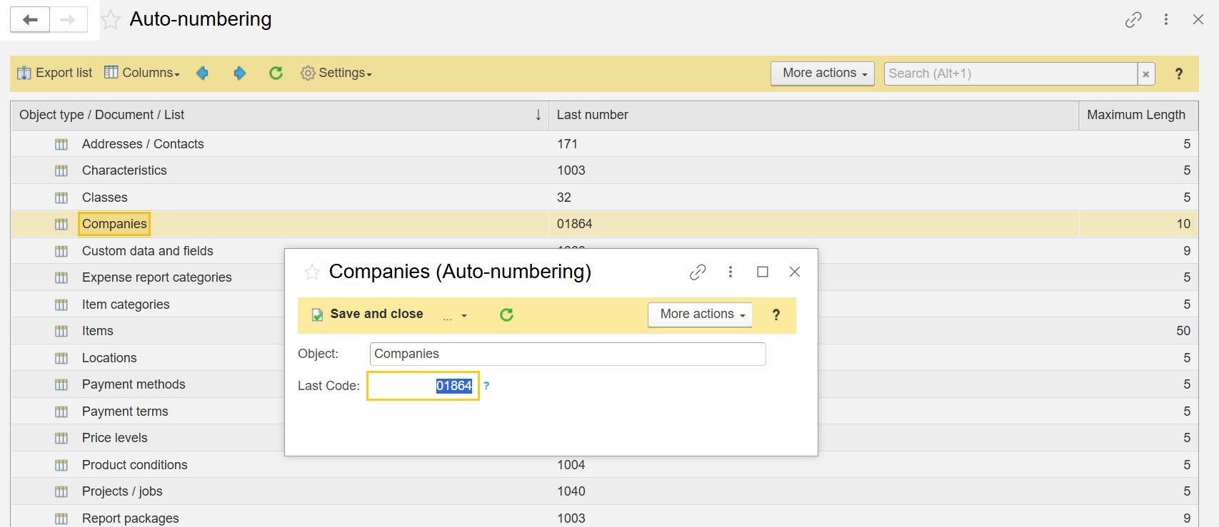Click the blue left arrow in toolbar
Viewport: 1219px width, 527px height.
[x=202, y=73]
